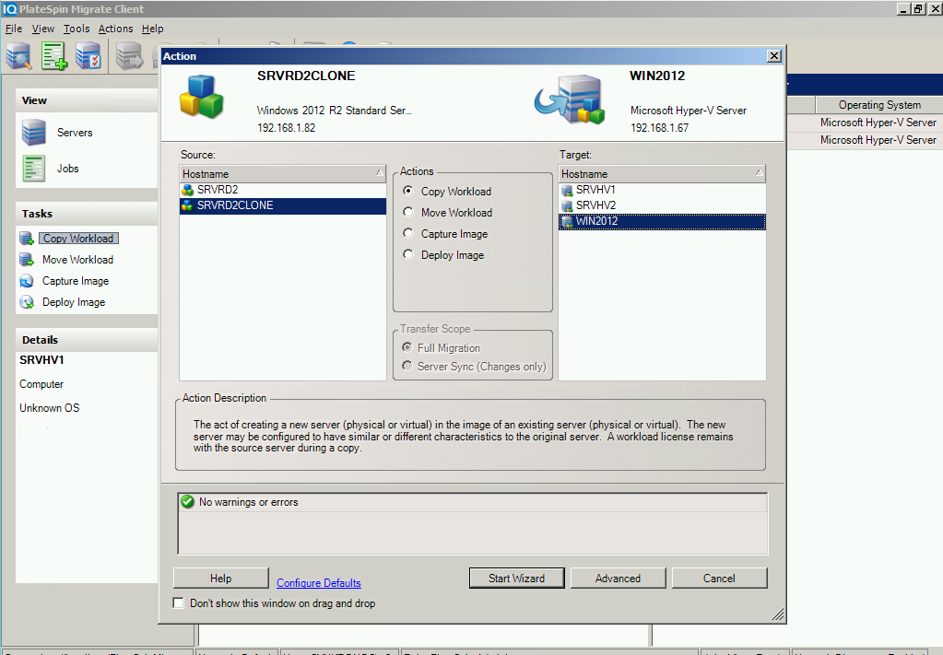This screenshot has height=655, width=943.
Task: Click Servers label in View panel
Action: click(75, 133)
